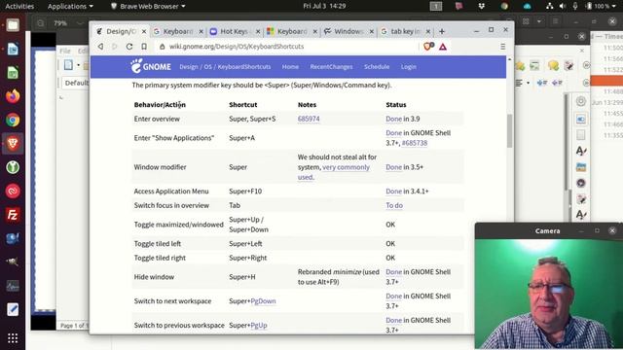The width and height of the screenshot is (623, 350).
Task: Click Home in GNOME wiki header
Action: [x=290, y=67]
